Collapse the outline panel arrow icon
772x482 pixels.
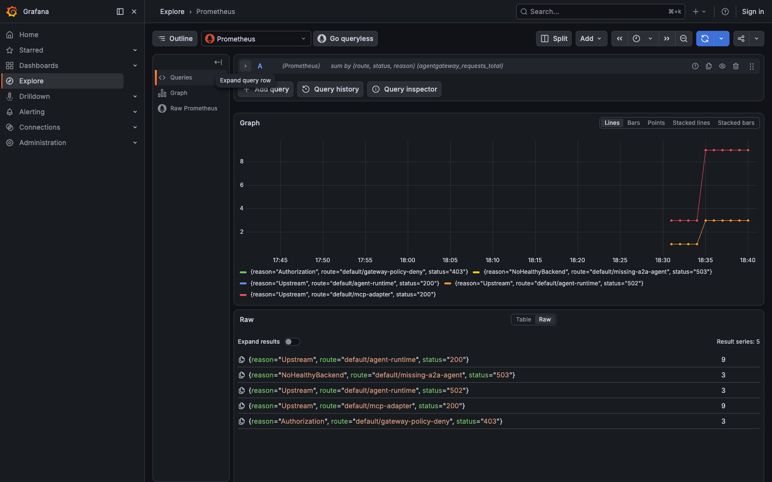tap(218, 62)
